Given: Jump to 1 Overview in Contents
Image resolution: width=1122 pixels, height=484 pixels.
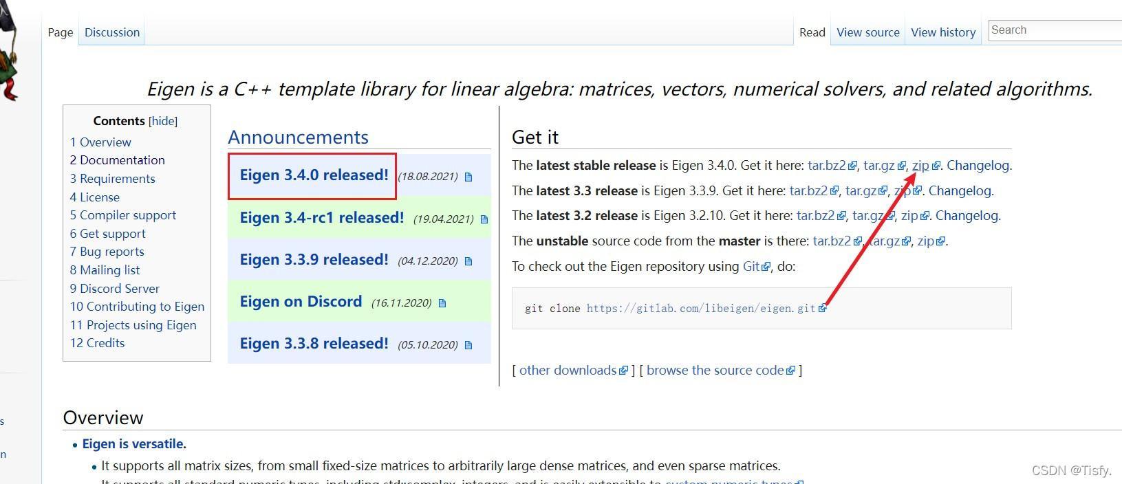Looking at the screenshot, I should (100, 142).
